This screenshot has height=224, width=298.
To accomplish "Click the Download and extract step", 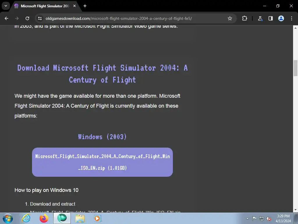I will point(53,204).
